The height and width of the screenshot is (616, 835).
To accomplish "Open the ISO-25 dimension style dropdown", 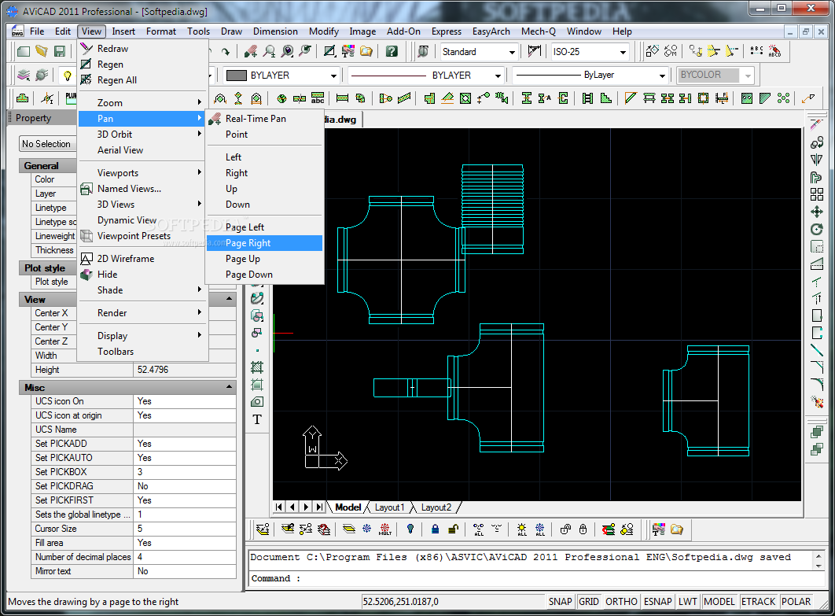I will 623,52.
